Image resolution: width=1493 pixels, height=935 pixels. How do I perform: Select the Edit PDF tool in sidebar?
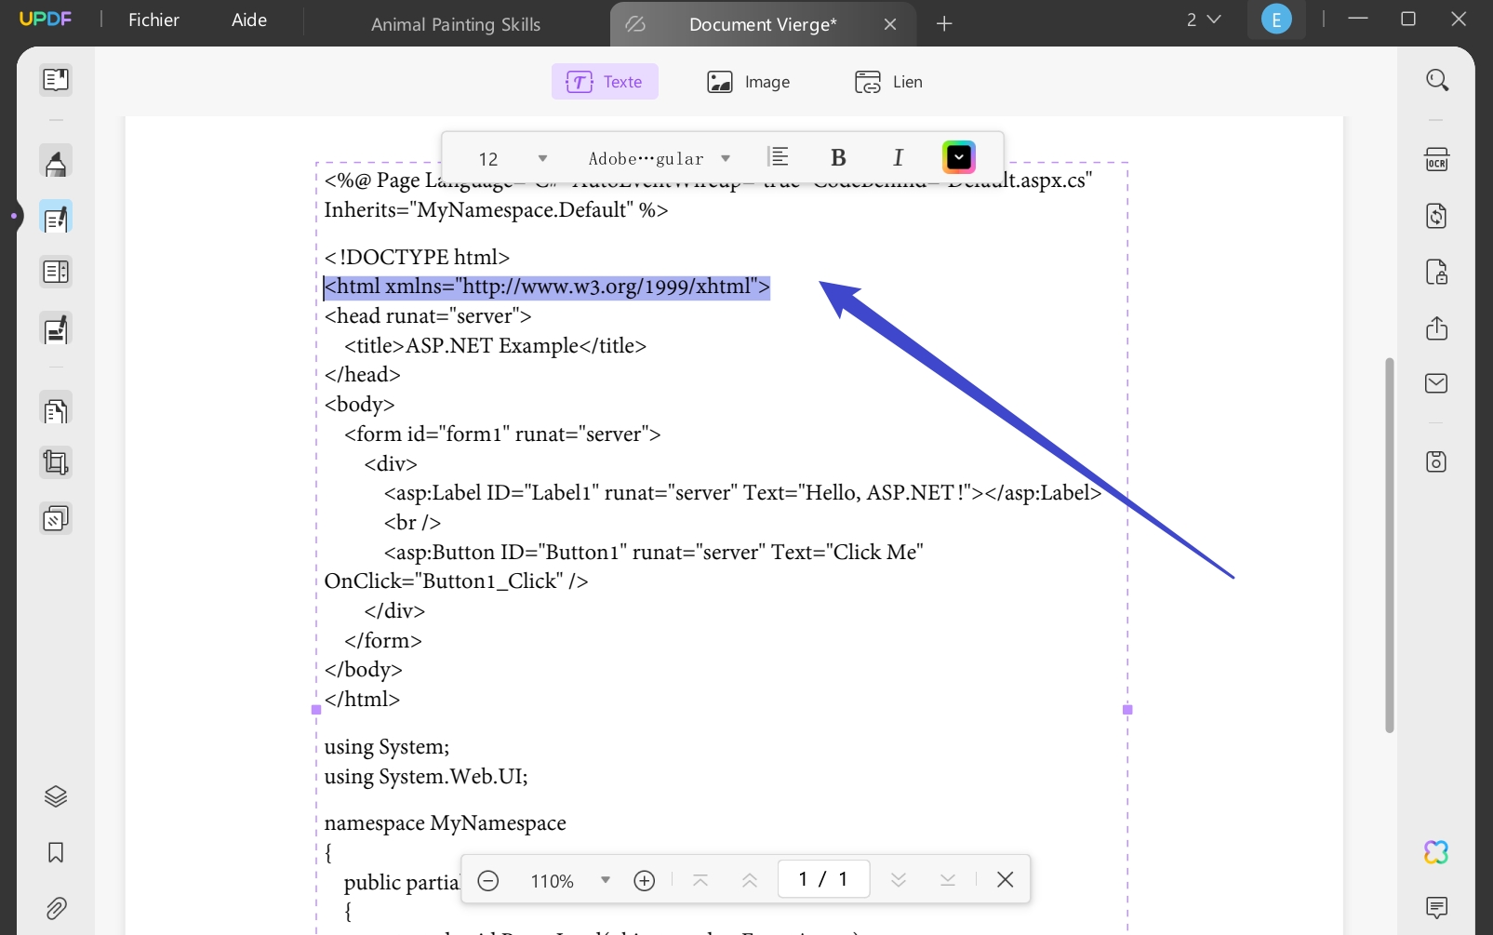(x=56, y=218)
